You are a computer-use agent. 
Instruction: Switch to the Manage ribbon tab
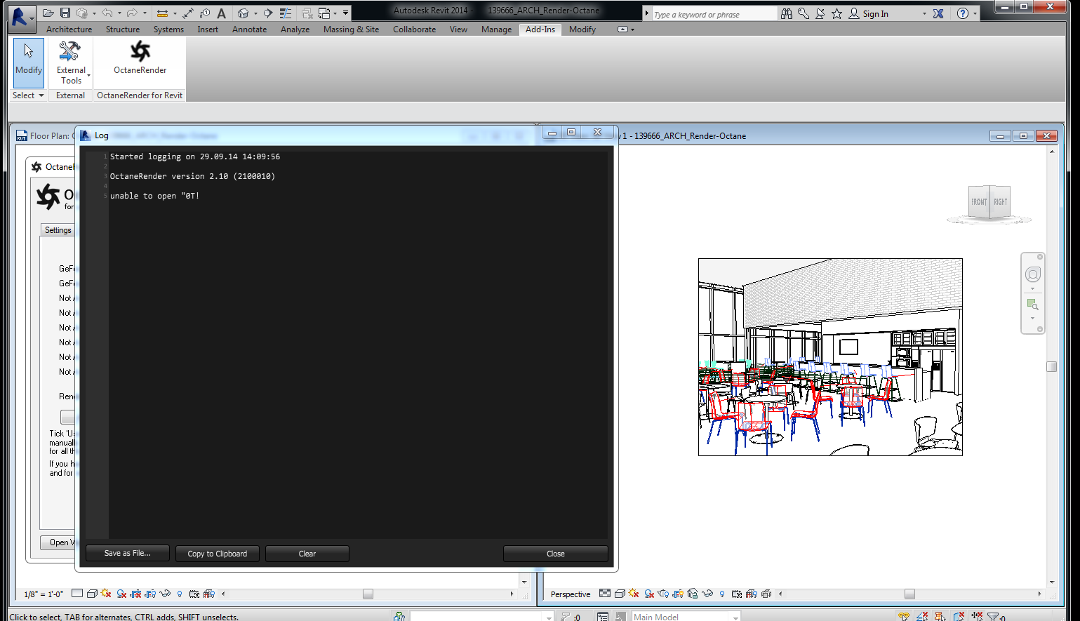tap(496, 29)
